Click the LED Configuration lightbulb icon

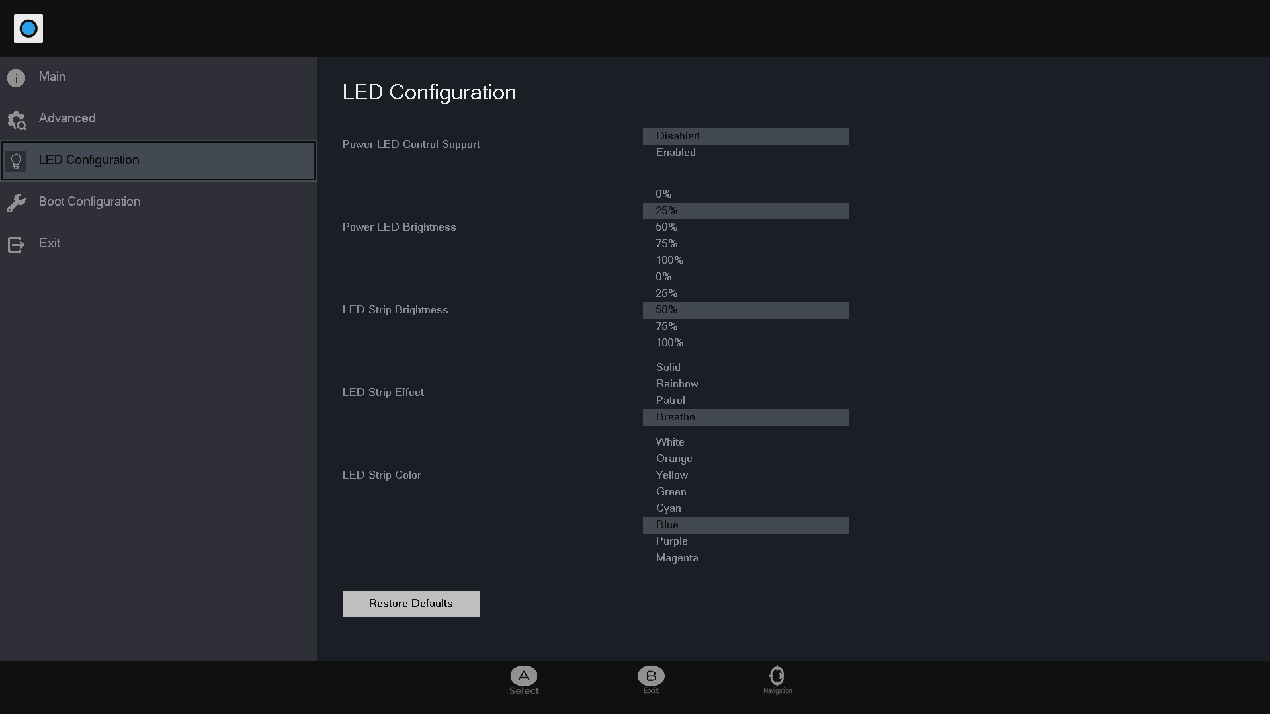pyautogui.click(x=17, y=161)
